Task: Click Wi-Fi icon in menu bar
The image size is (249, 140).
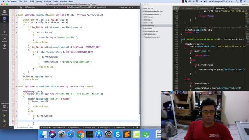Action: coord(197,2)
